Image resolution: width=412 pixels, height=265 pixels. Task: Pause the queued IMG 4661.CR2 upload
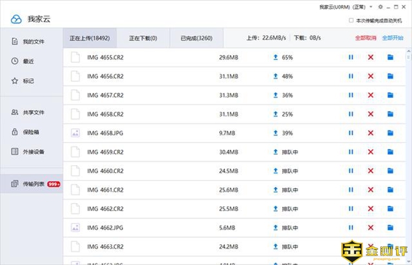coord(350,190)
